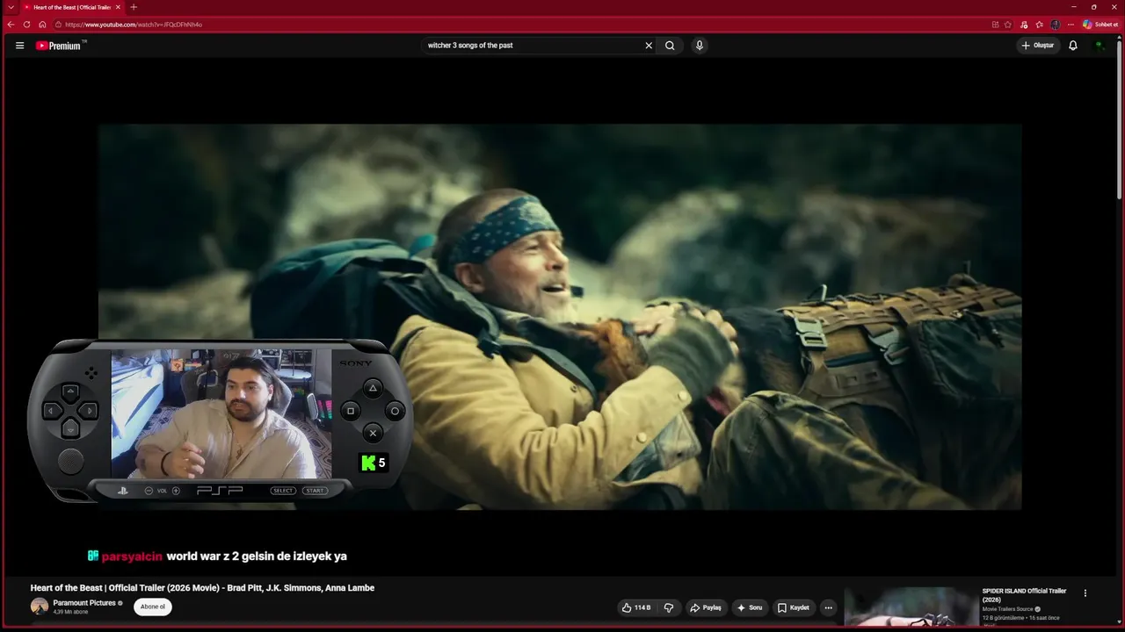Open the browser profile avatar
1125x632 pixels.
1055,25
